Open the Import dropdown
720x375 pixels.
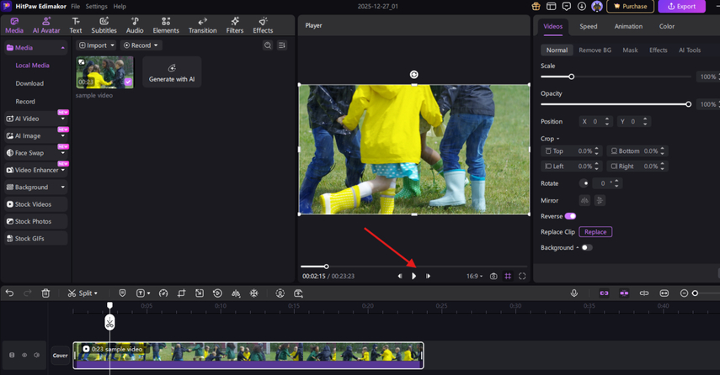[x=97, y=45]
